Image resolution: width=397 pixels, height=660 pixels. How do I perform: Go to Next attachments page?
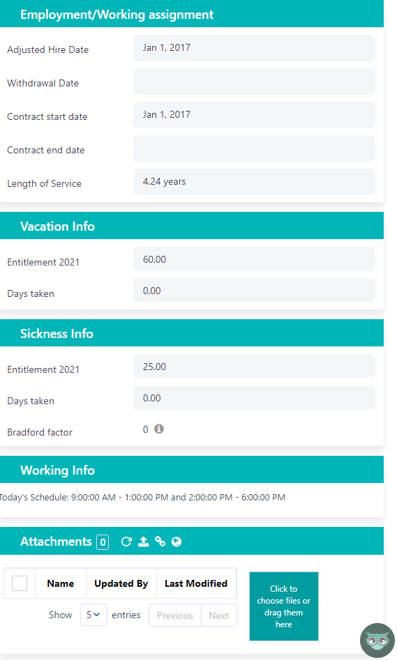pos(219,615)
